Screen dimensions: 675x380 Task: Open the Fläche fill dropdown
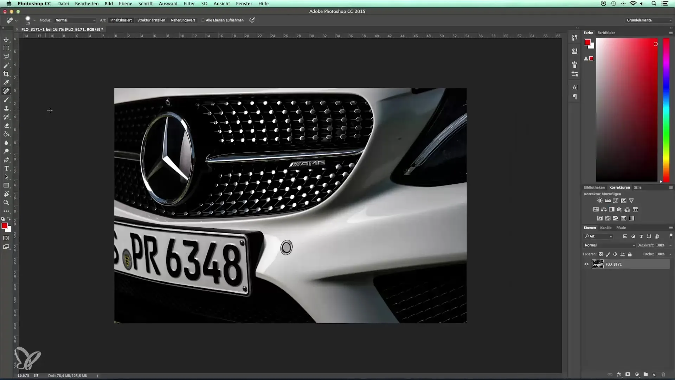[x=670, y=254]
